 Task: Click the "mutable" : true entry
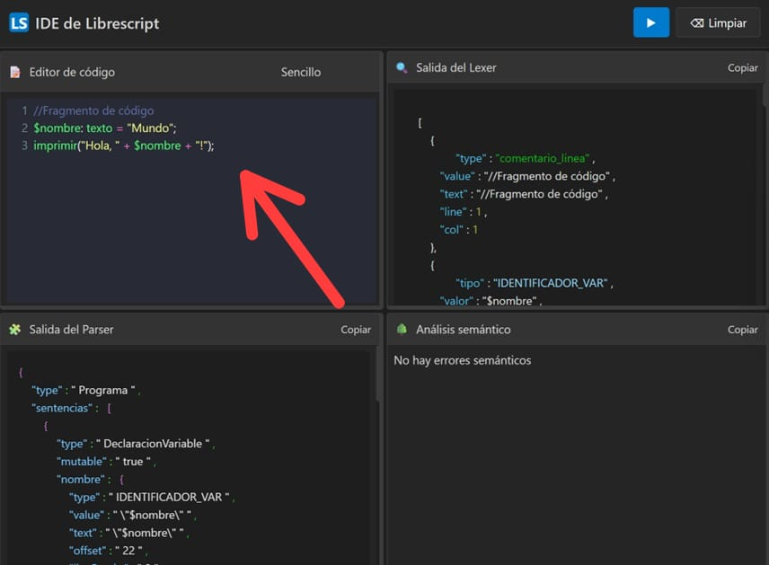(104, 462)
